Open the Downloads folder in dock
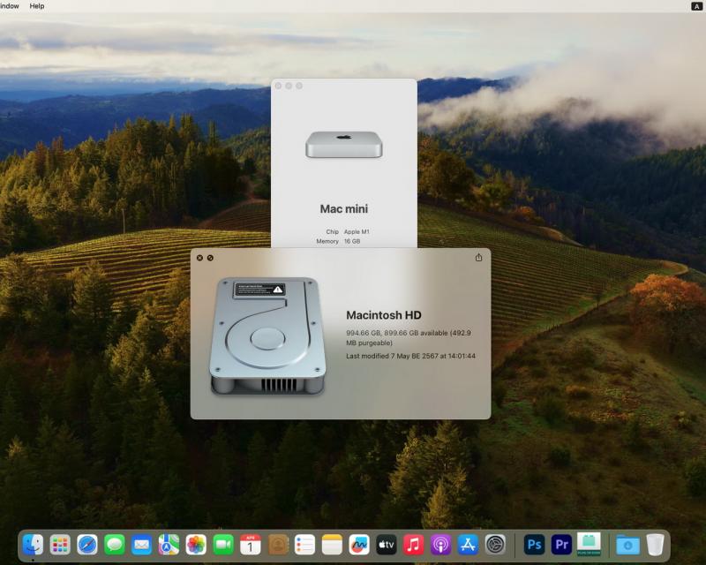706x565 pixels. pos(627,545)
